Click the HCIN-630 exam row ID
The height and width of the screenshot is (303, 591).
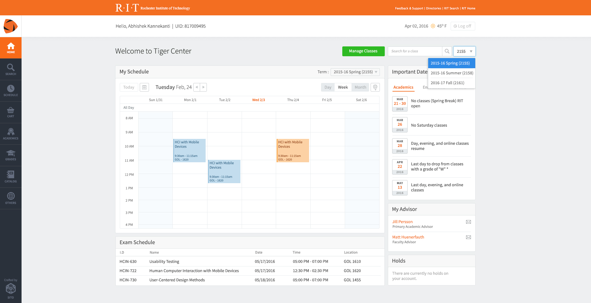128,262
